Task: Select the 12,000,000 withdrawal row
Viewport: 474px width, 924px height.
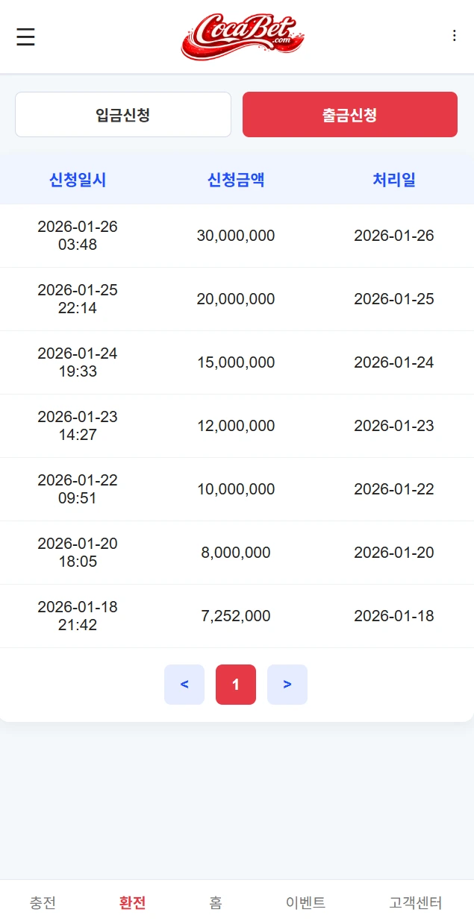Action: pos(236,426)
